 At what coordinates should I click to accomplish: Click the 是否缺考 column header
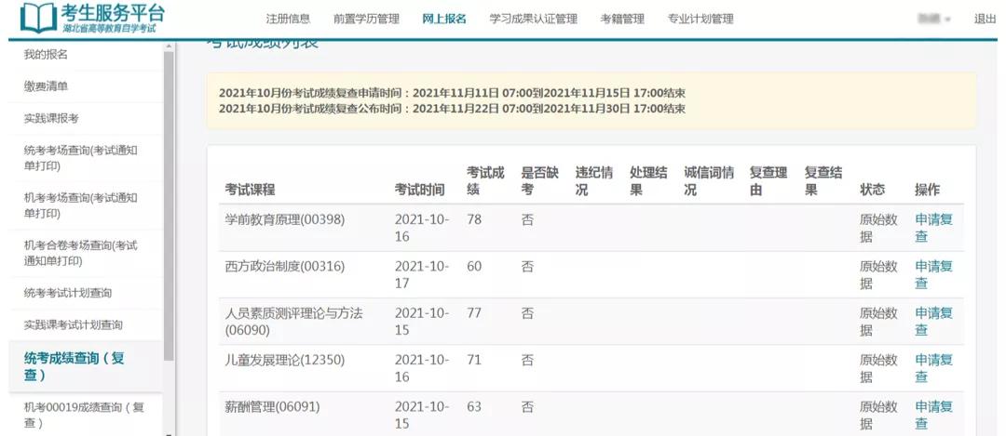click(539, 181)
